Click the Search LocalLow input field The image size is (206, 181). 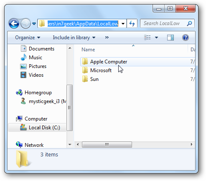coord(164,23)
